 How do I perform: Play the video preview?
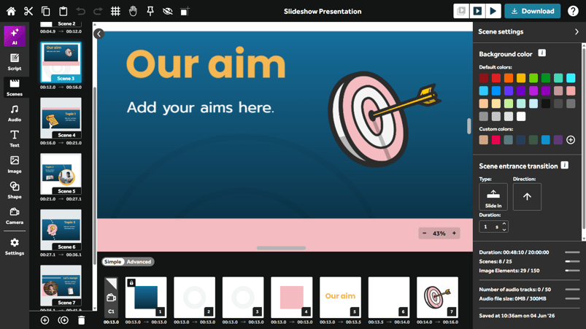tap(493, 11)
